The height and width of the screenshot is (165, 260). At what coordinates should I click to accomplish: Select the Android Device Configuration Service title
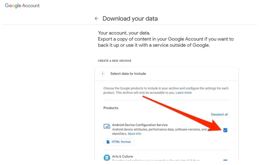click(140, 125)
